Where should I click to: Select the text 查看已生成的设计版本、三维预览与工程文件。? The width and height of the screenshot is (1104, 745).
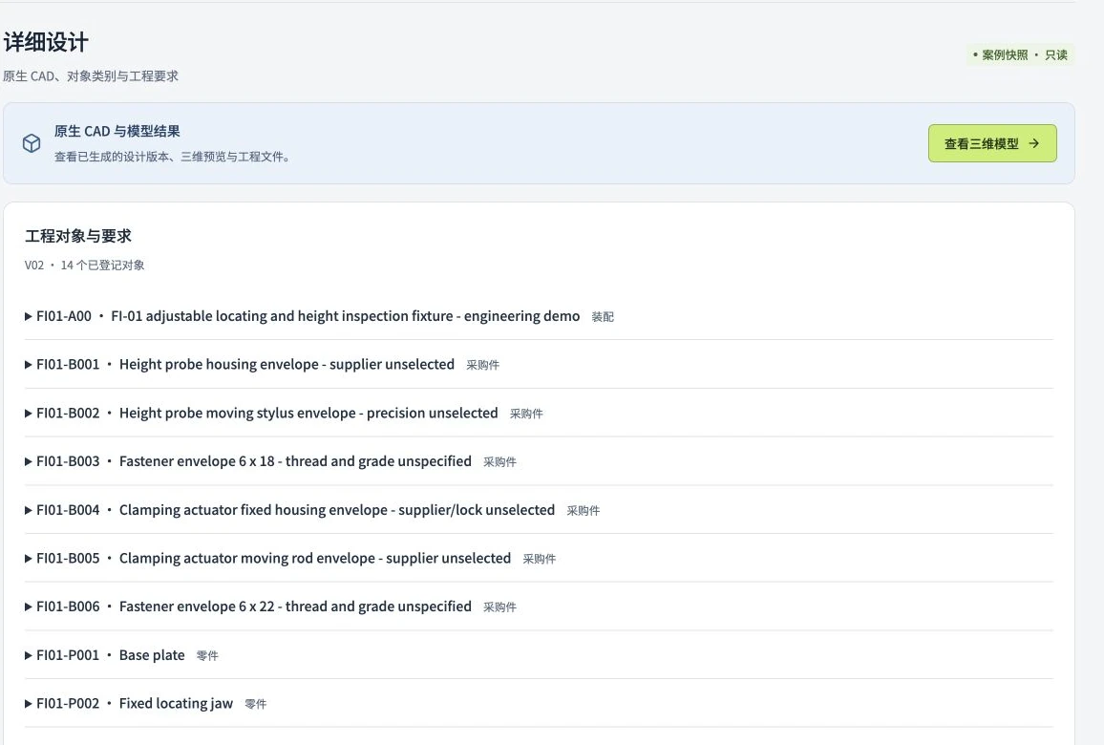[x=173, y=157]
